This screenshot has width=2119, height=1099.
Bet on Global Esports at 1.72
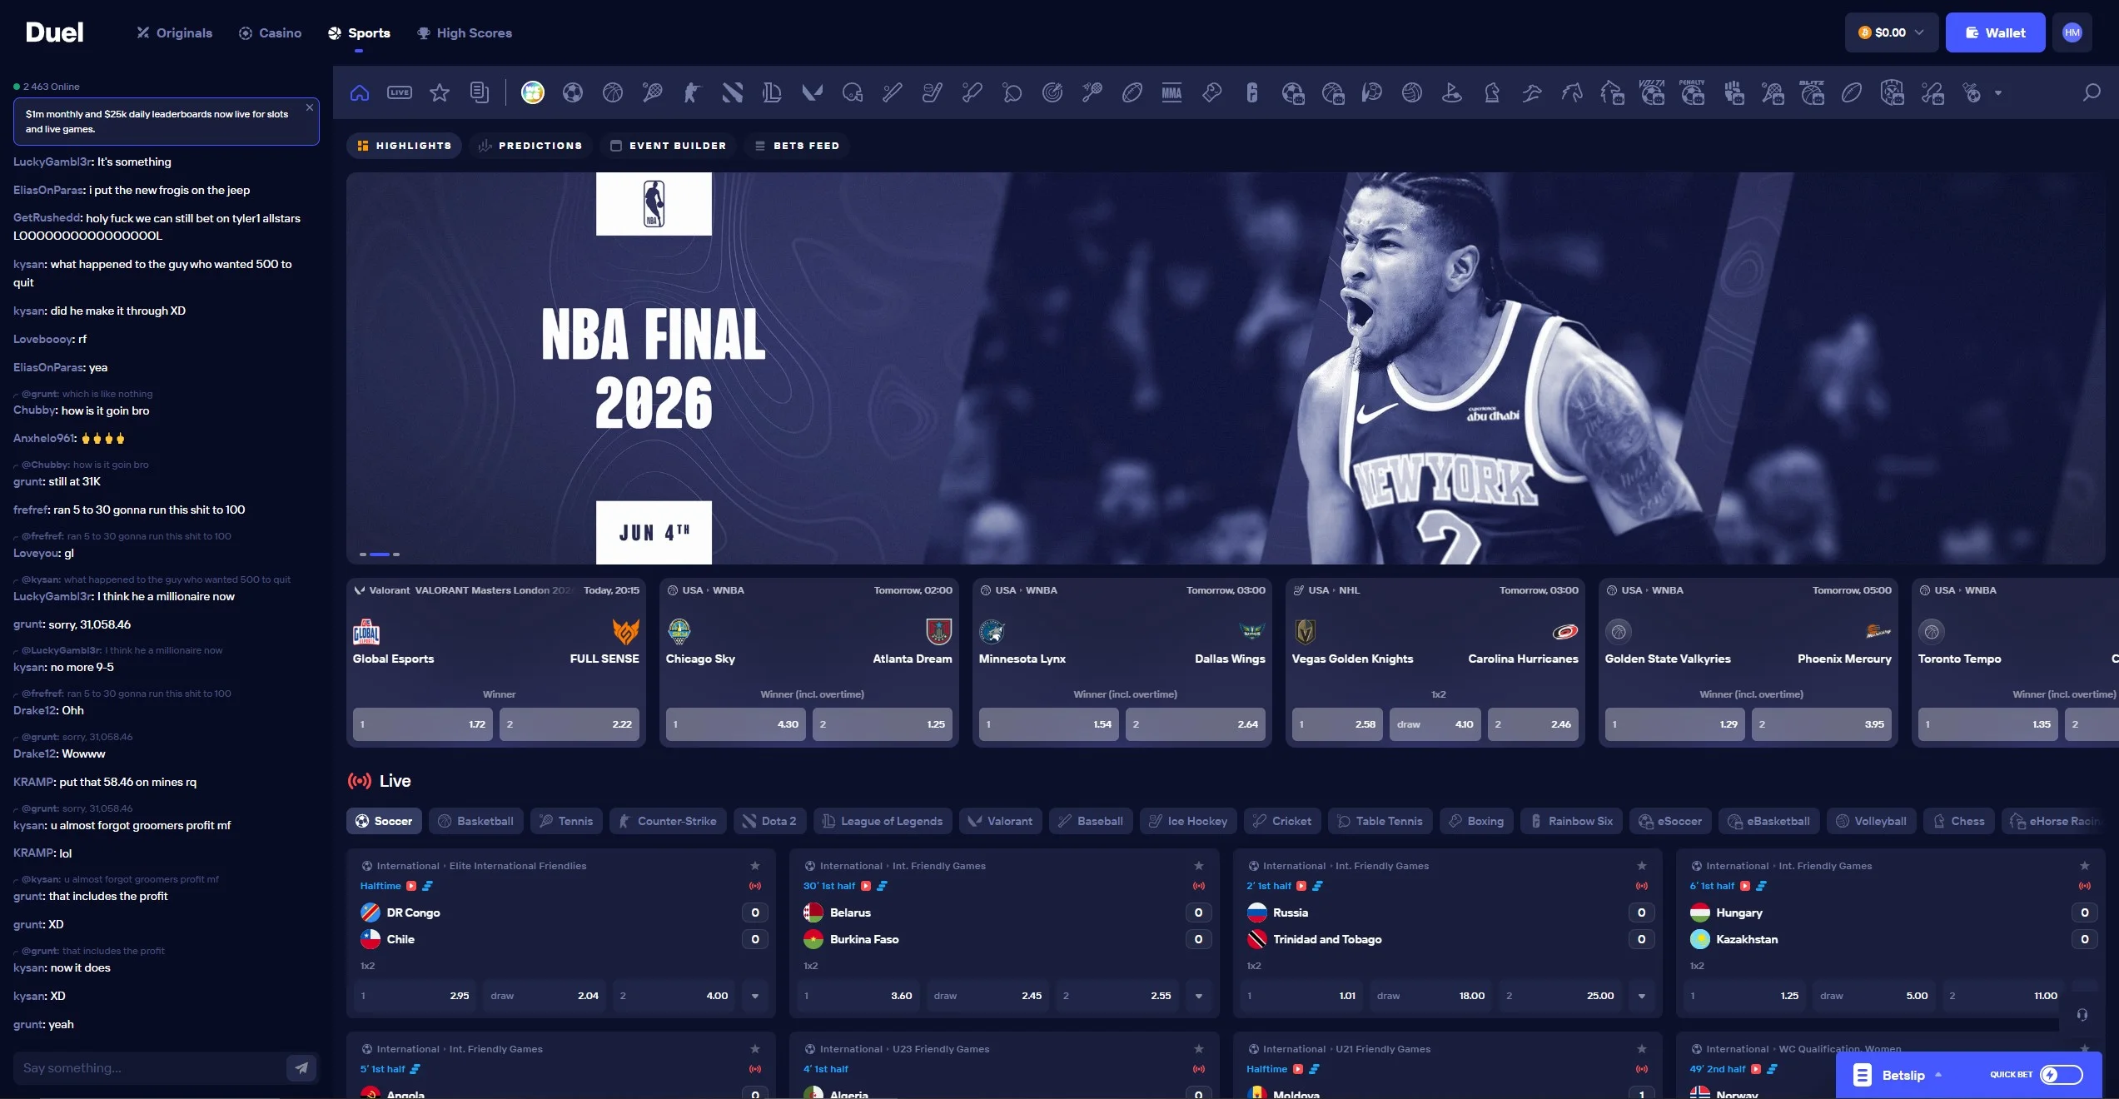423,724
